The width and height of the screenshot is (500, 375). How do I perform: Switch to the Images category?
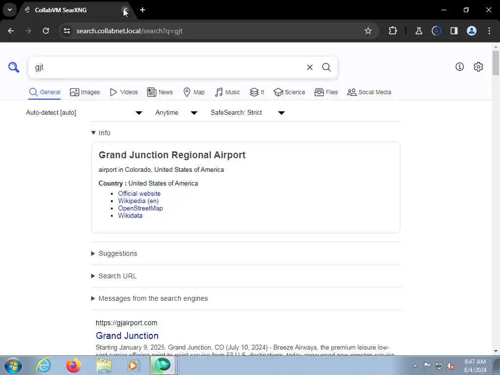coord(85,92)
